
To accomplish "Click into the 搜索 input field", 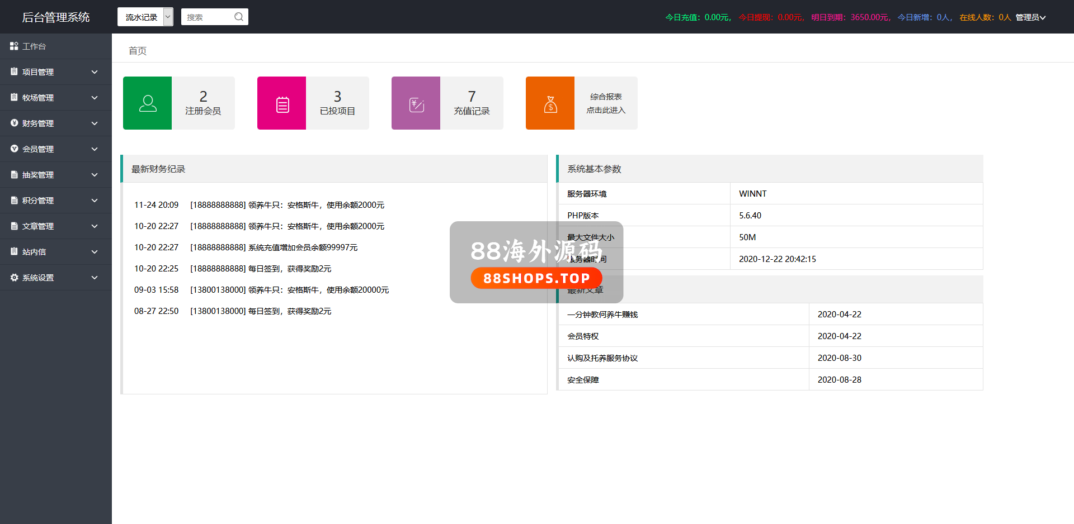I will click(x=207, y=17).
